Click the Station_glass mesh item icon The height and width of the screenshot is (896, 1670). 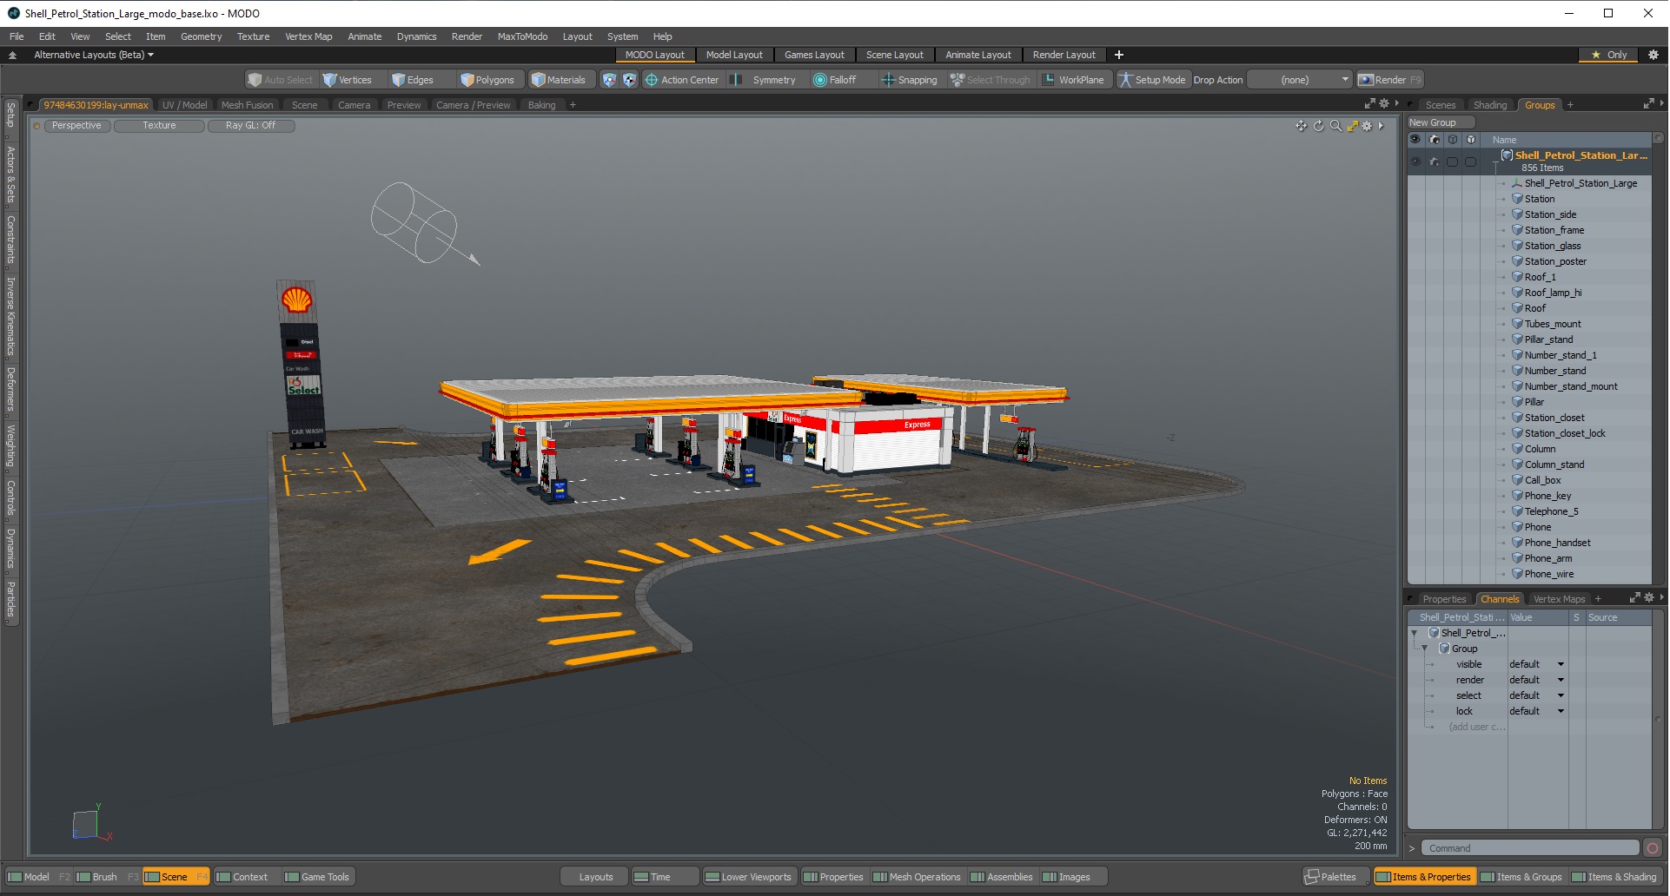pos(1517,246)
